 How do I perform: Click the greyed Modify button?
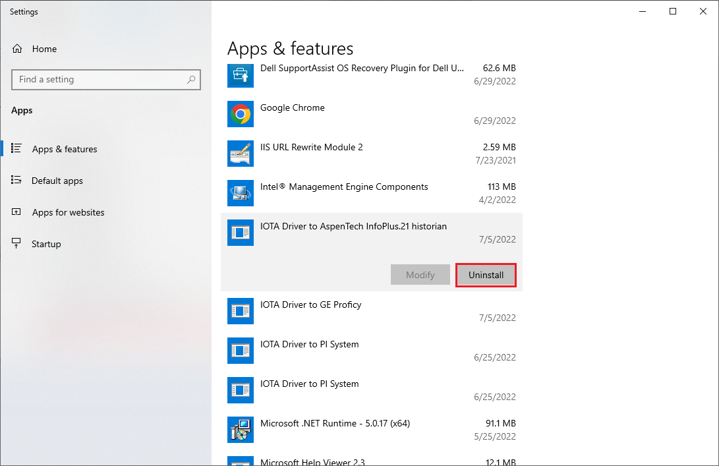coord(420,276)
